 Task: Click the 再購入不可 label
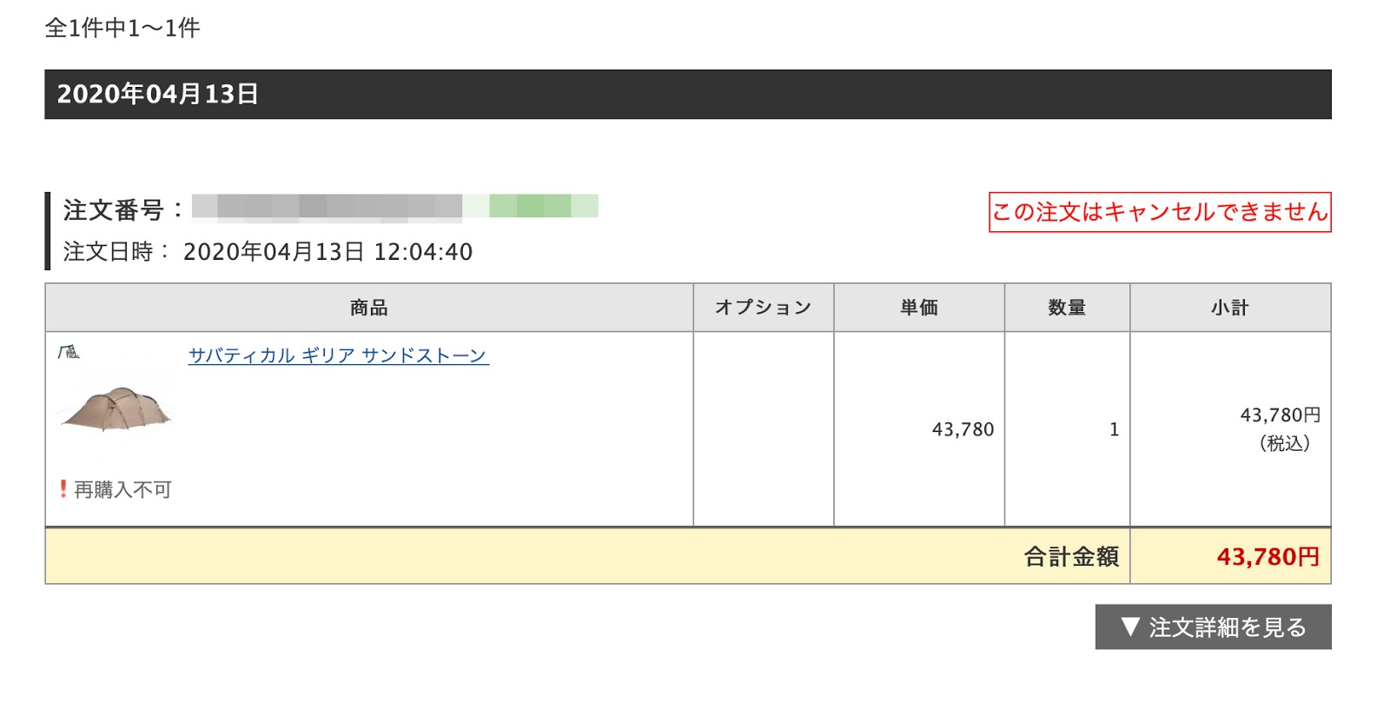point(122,490)
